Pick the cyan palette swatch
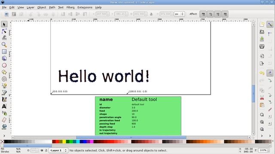Viewport: 275px width, 154px height. (78, 142)
